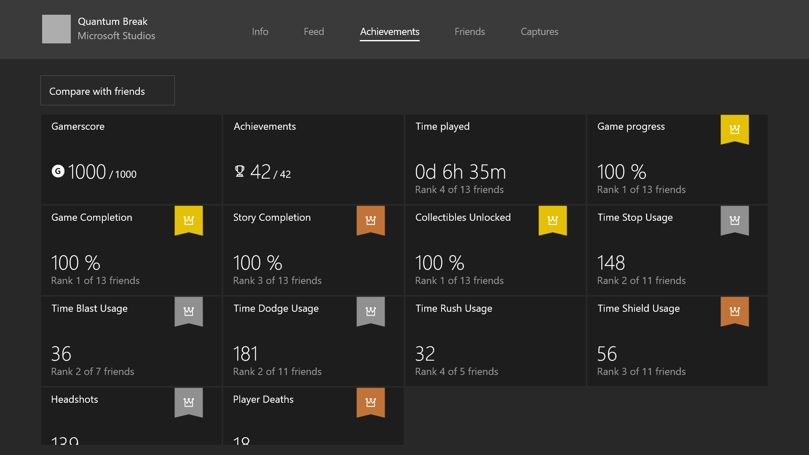This screenshot has height=455, width=809.
Task: Click the Quantum Break game title
Action: (x=113, y=21)
